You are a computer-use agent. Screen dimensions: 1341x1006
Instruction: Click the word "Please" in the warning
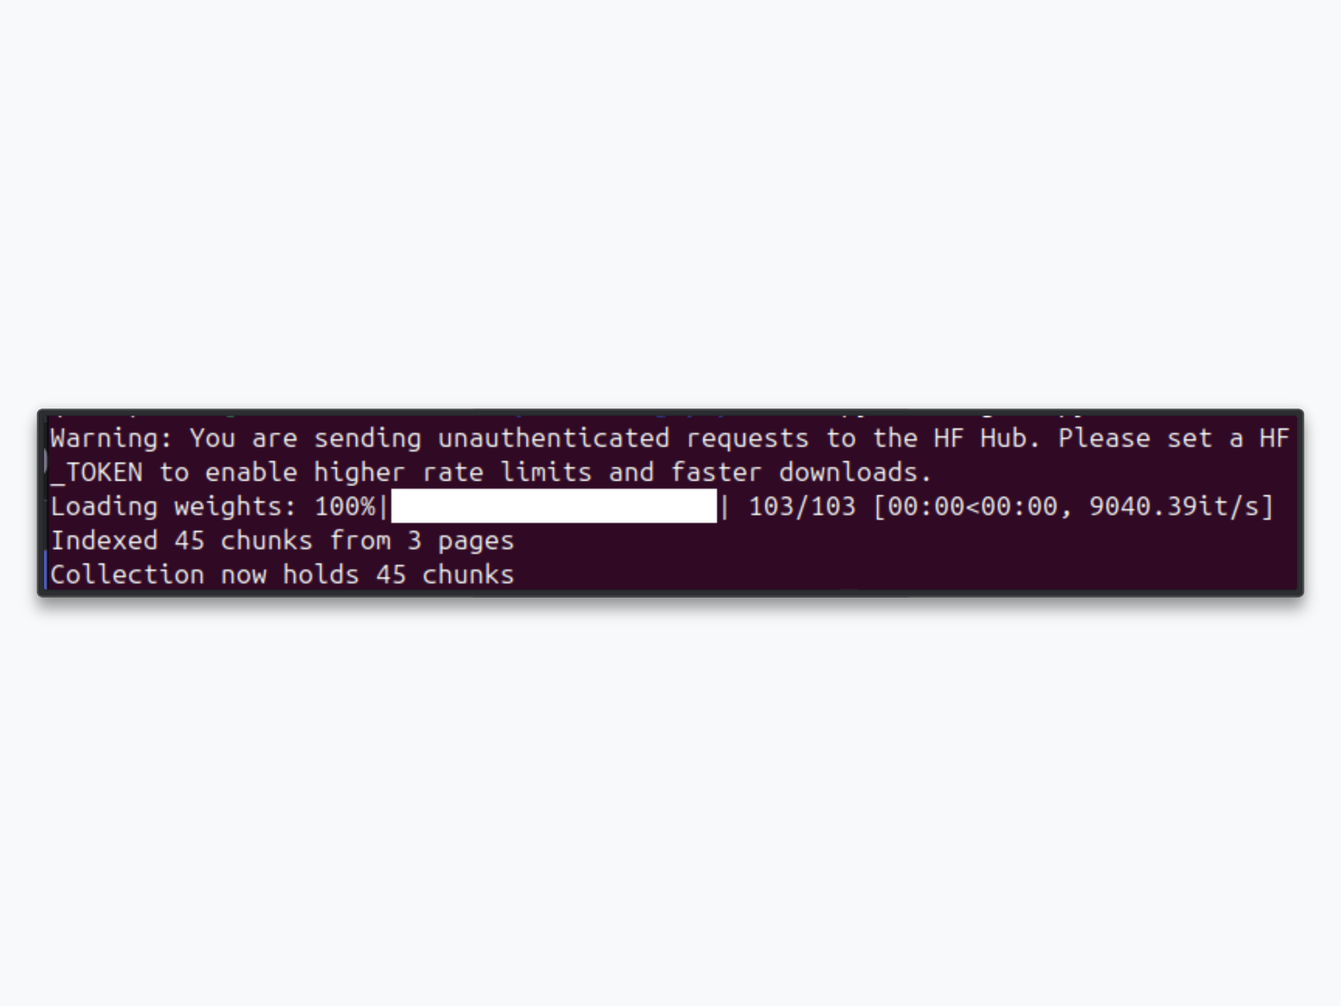click(1104, 439)
